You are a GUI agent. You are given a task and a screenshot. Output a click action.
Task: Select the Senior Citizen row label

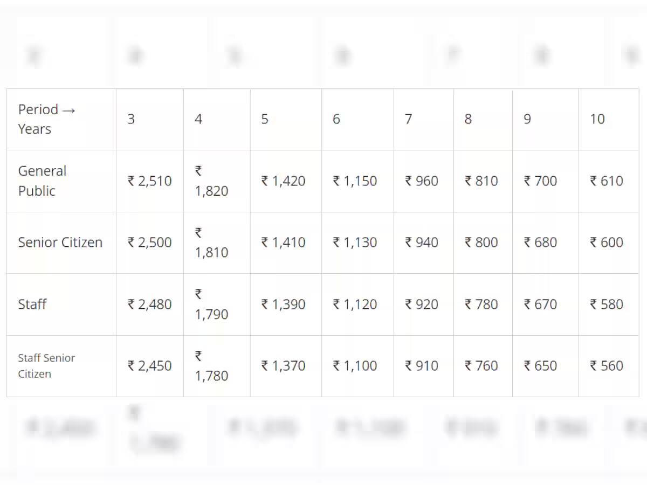60,242
